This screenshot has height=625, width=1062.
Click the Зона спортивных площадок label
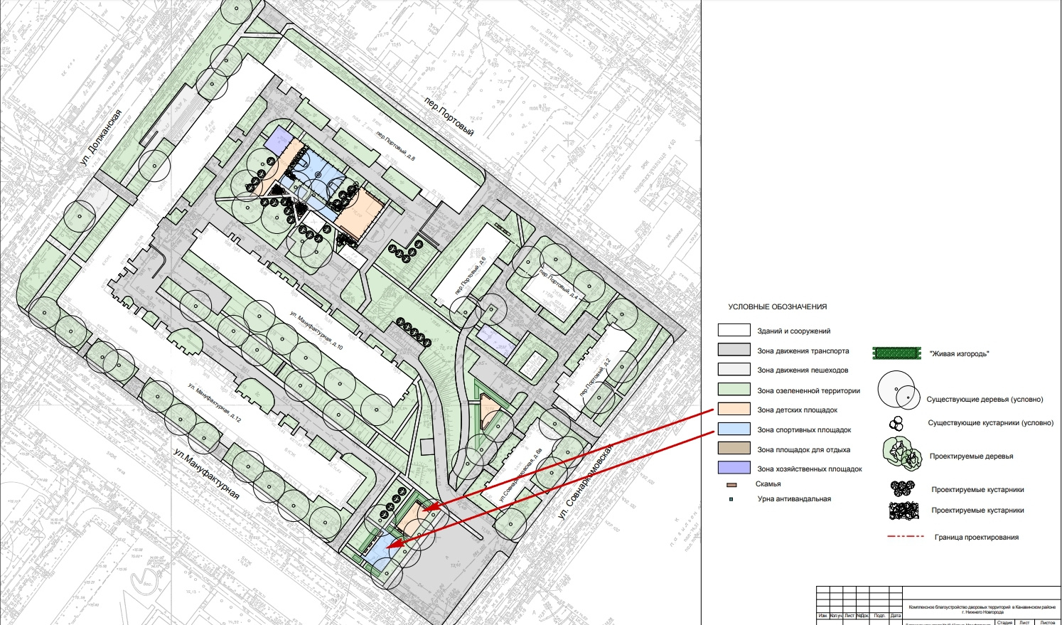tap(804, 430)
